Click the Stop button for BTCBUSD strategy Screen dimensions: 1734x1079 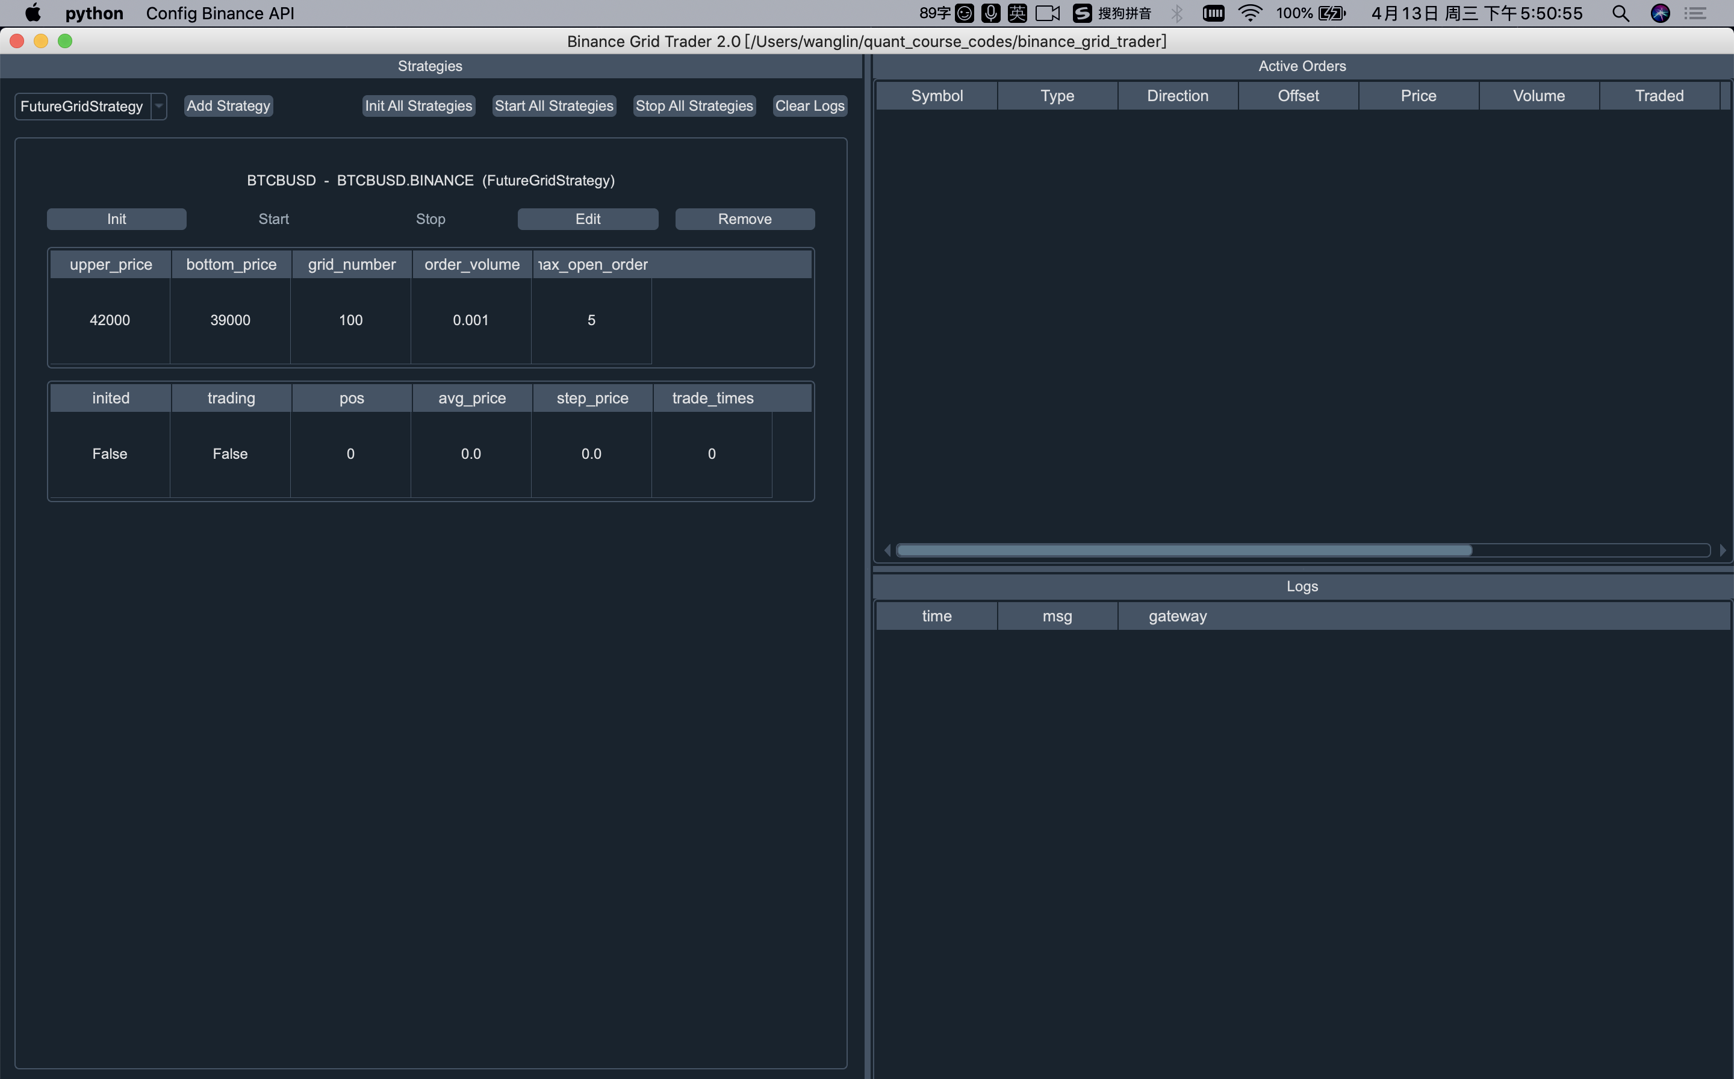(x=430, y=219)
